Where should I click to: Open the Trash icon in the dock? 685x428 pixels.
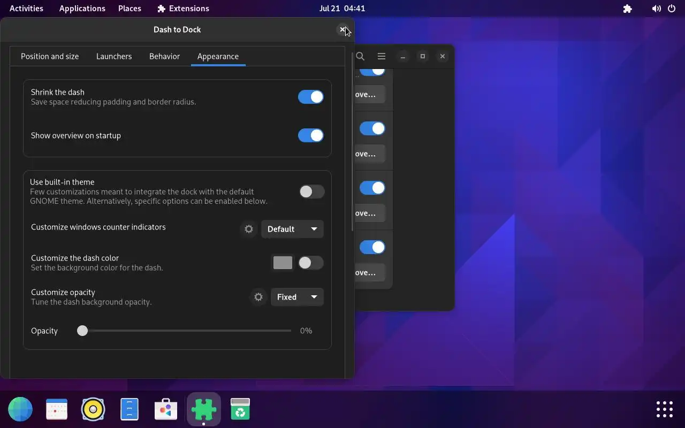[x=240, y=410]
